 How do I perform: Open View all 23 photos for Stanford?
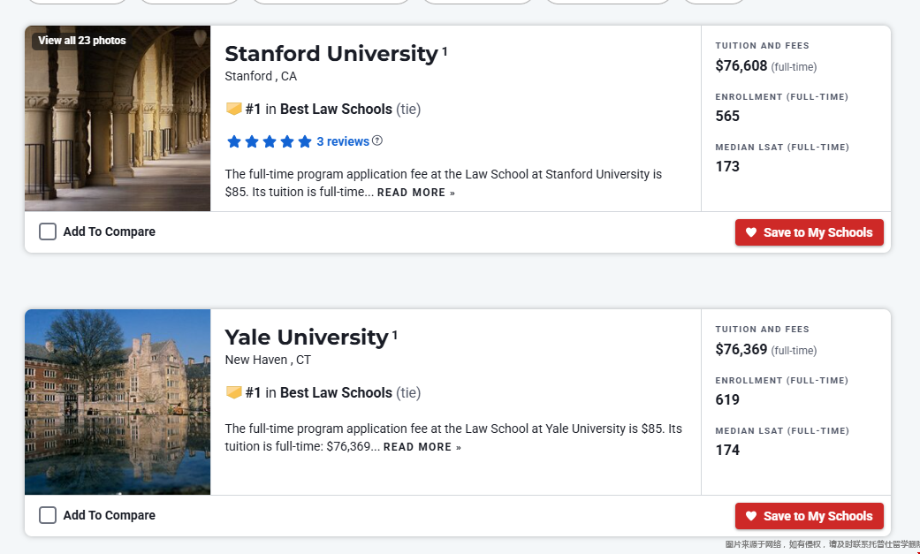click(82, 41)
